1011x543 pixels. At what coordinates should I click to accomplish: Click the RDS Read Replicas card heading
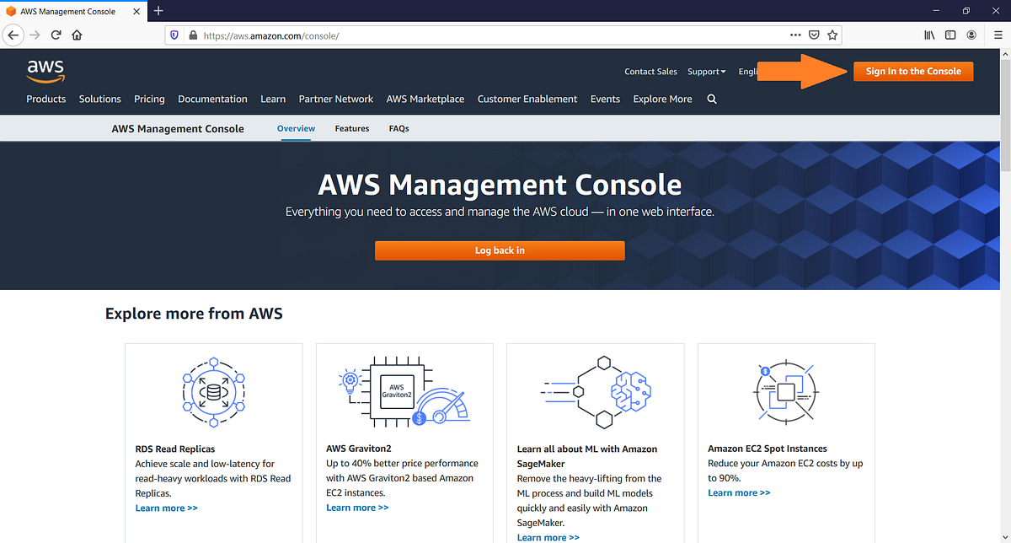(175, 449)
